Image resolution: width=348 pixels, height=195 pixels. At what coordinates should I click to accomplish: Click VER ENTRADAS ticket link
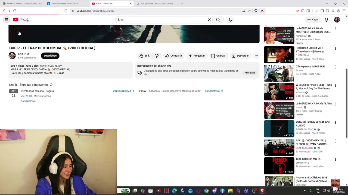[x=124, y=91]
